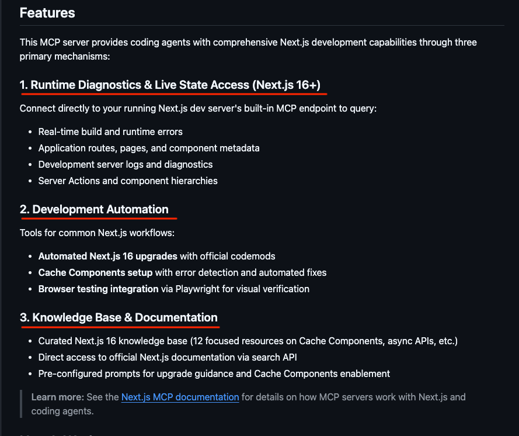519x436 pixels.
Task: Open the Next.js MCP documentation link
Action: (180, 397)
